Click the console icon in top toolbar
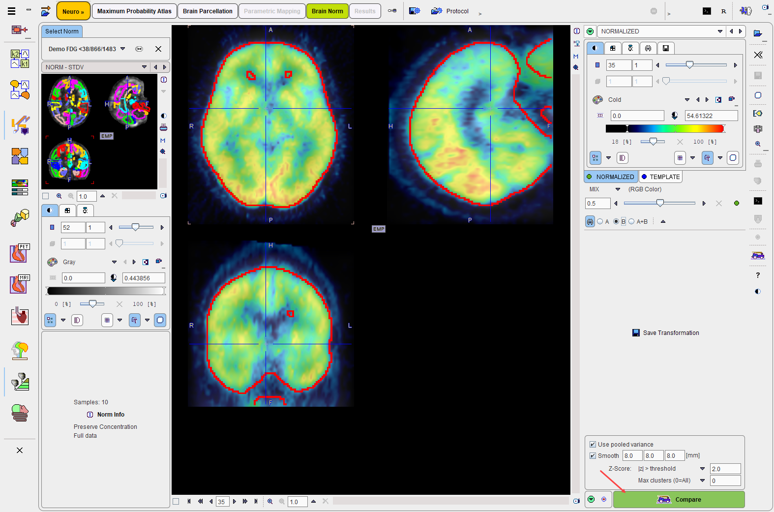This screenshot has height=512, width=774. coord(707,11)
